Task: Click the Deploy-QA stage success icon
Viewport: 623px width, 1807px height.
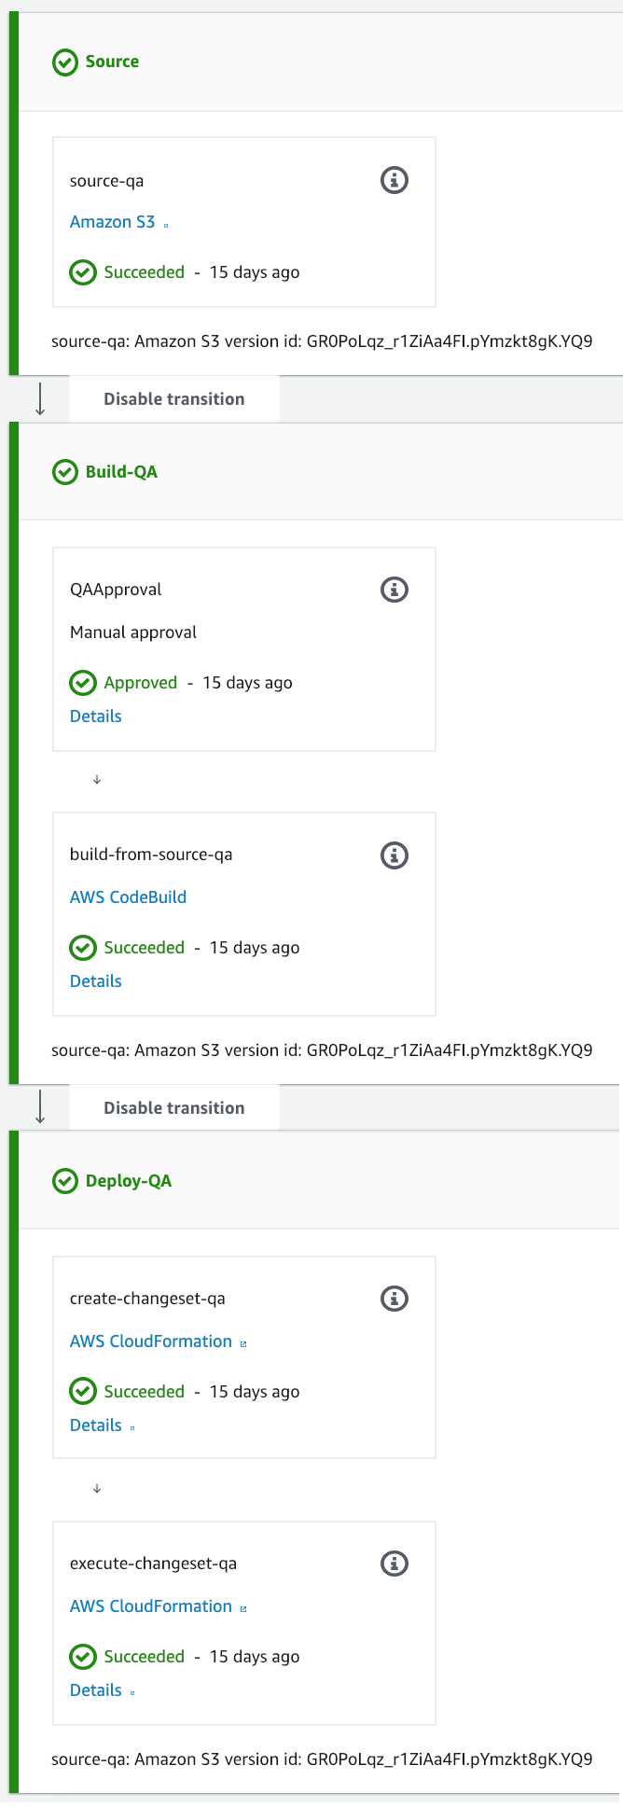Action: tap(65, 1180)
